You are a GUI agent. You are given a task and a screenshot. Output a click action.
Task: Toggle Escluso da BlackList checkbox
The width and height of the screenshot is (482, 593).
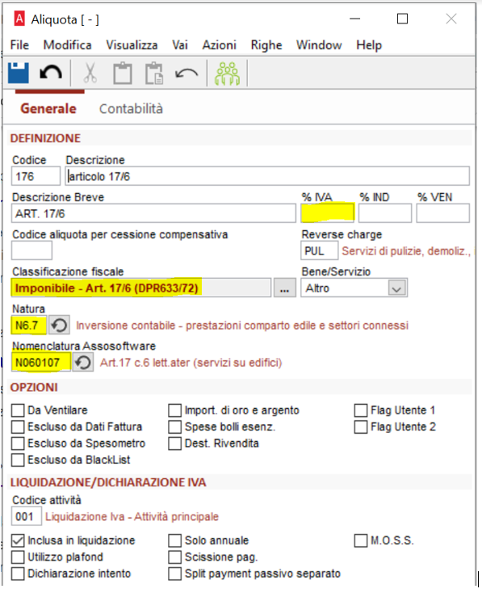18,460
